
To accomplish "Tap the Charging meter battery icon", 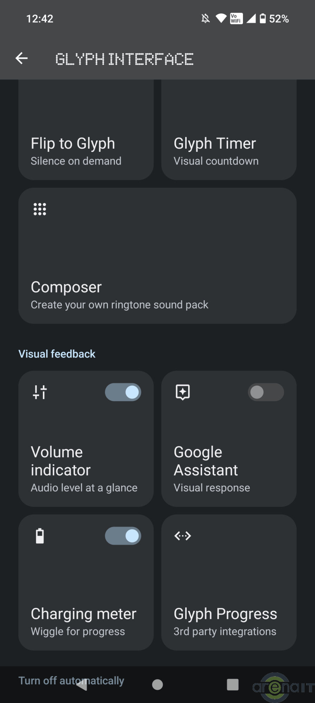I will coord(40,536).
